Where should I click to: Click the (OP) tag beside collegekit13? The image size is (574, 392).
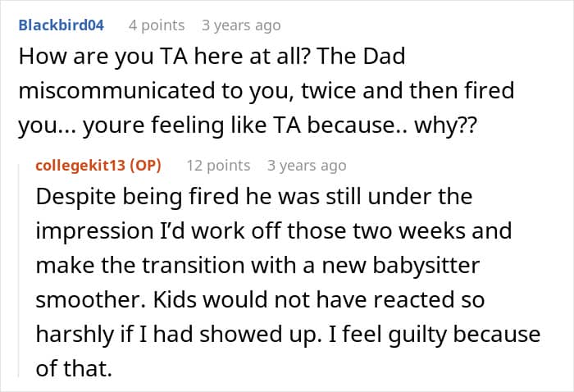146,165
